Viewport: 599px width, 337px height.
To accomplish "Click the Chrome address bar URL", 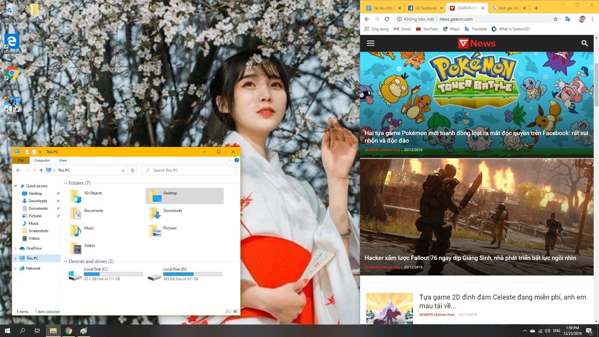I will tap(456, 19).
